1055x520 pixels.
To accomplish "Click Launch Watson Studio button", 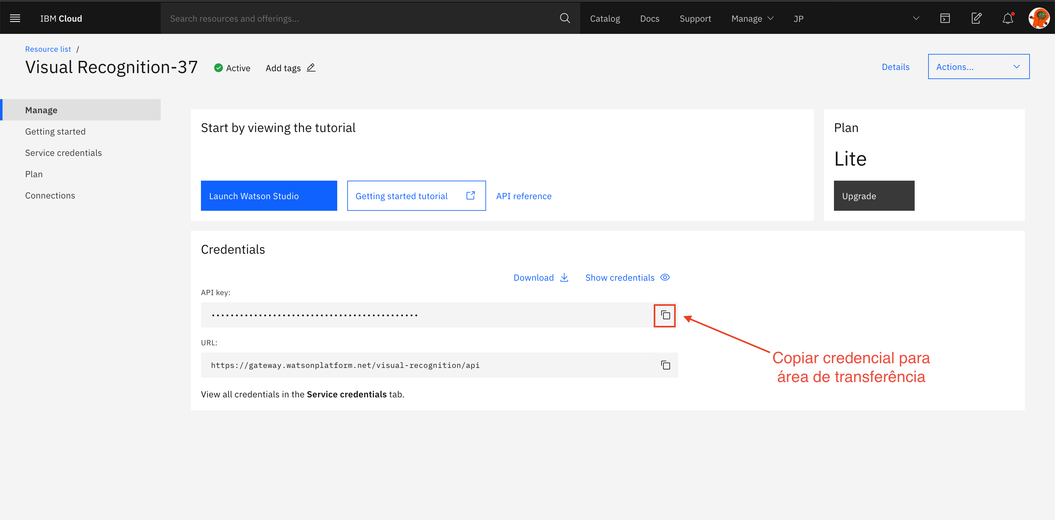I will [x=269, y=196].
